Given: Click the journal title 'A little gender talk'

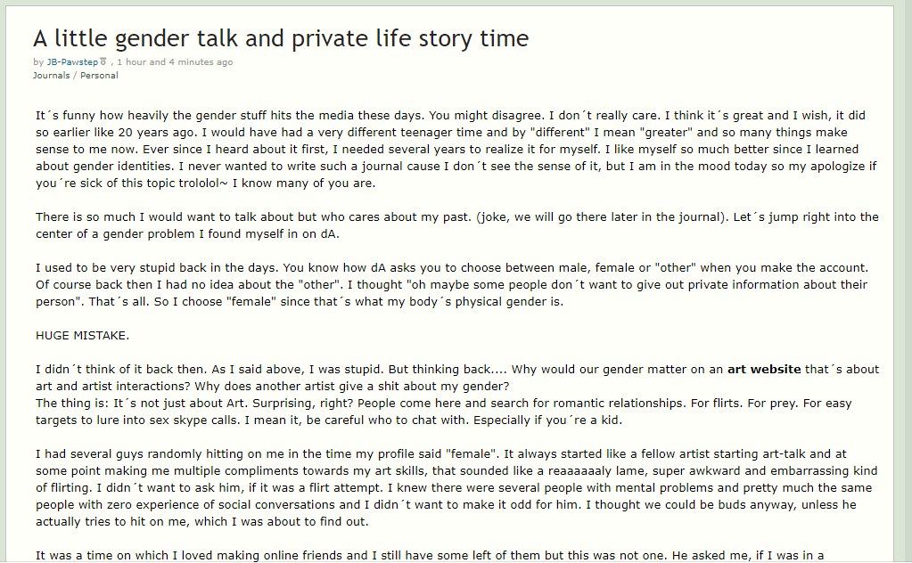Looking at the screenshot, I should point(280,38).
